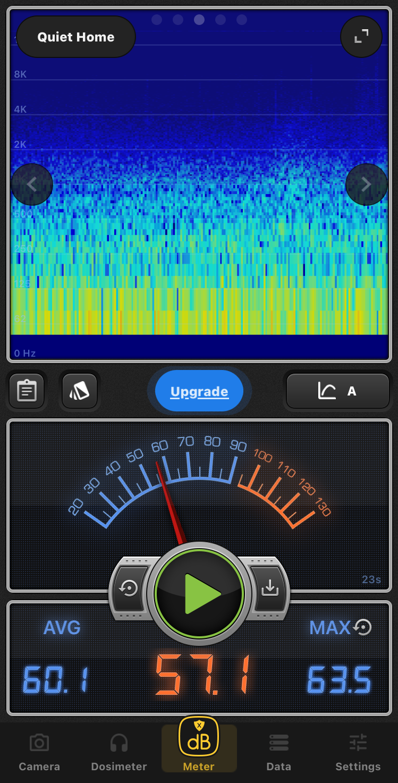Tap the theme cards icon
Screen dimensions: 398x783
pyautogui.click(x=79, y=391)
